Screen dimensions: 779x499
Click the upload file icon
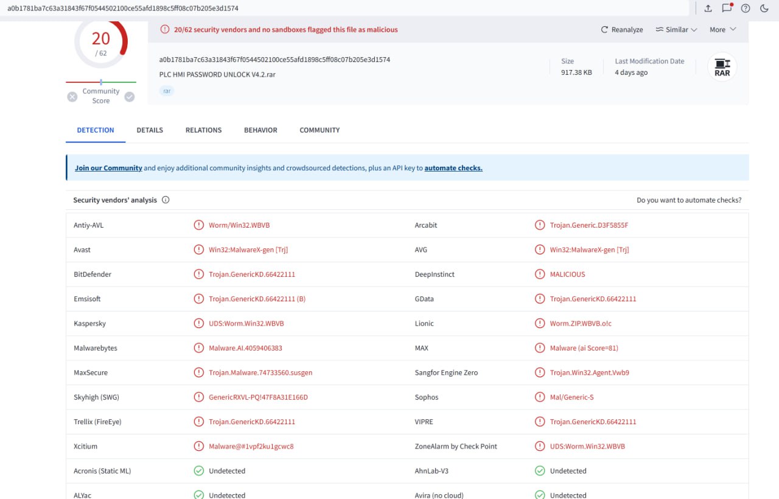click(x=708, y=9)
